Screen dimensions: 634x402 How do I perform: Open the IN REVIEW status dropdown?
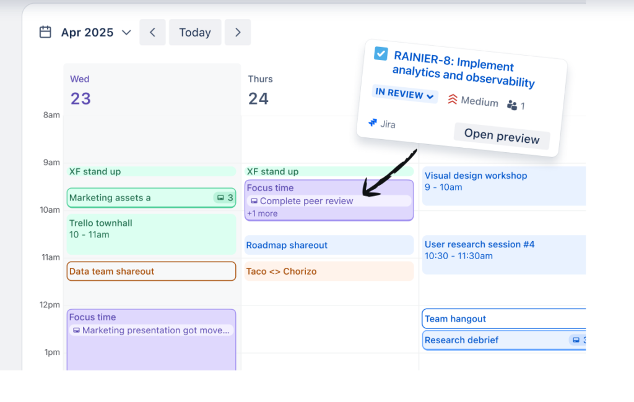coord(405,95)
